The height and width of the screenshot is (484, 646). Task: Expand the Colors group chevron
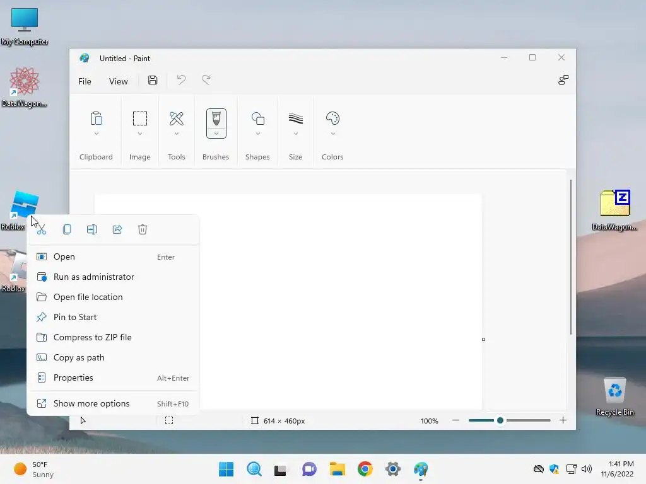click(x=333, y=134)
